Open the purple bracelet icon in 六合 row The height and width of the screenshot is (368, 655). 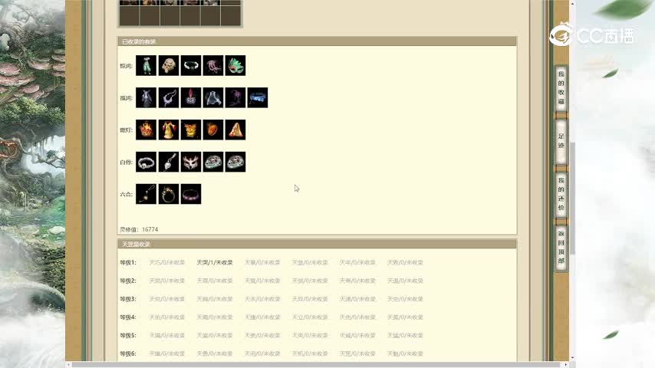click(191, 194)
